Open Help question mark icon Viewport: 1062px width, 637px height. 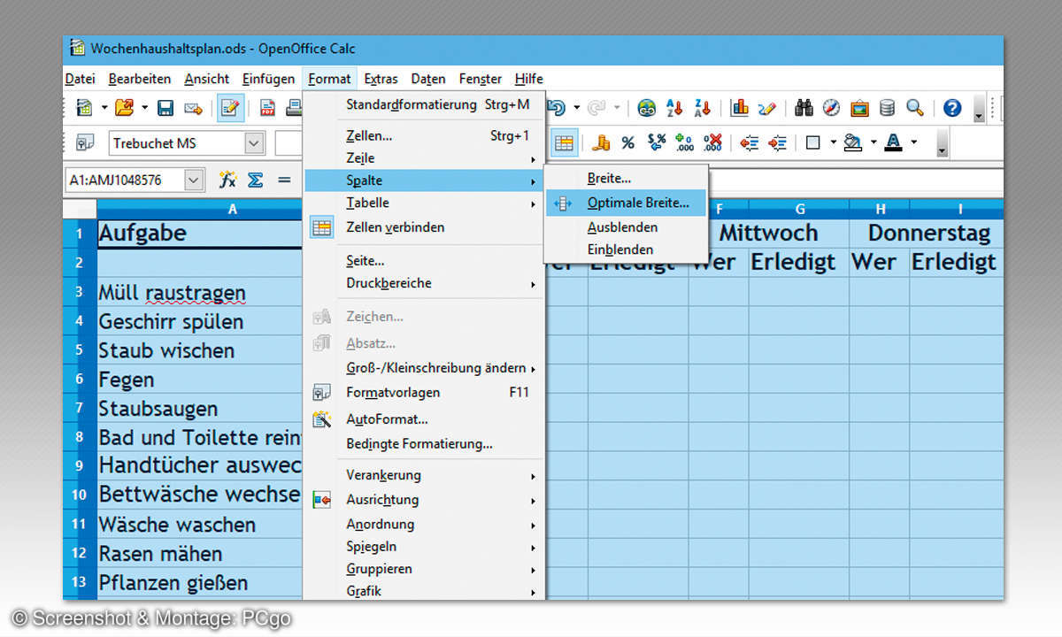click(952, 108)
